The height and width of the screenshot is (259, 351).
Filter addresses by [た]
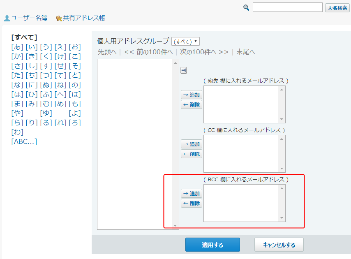(x=17, y=76)
